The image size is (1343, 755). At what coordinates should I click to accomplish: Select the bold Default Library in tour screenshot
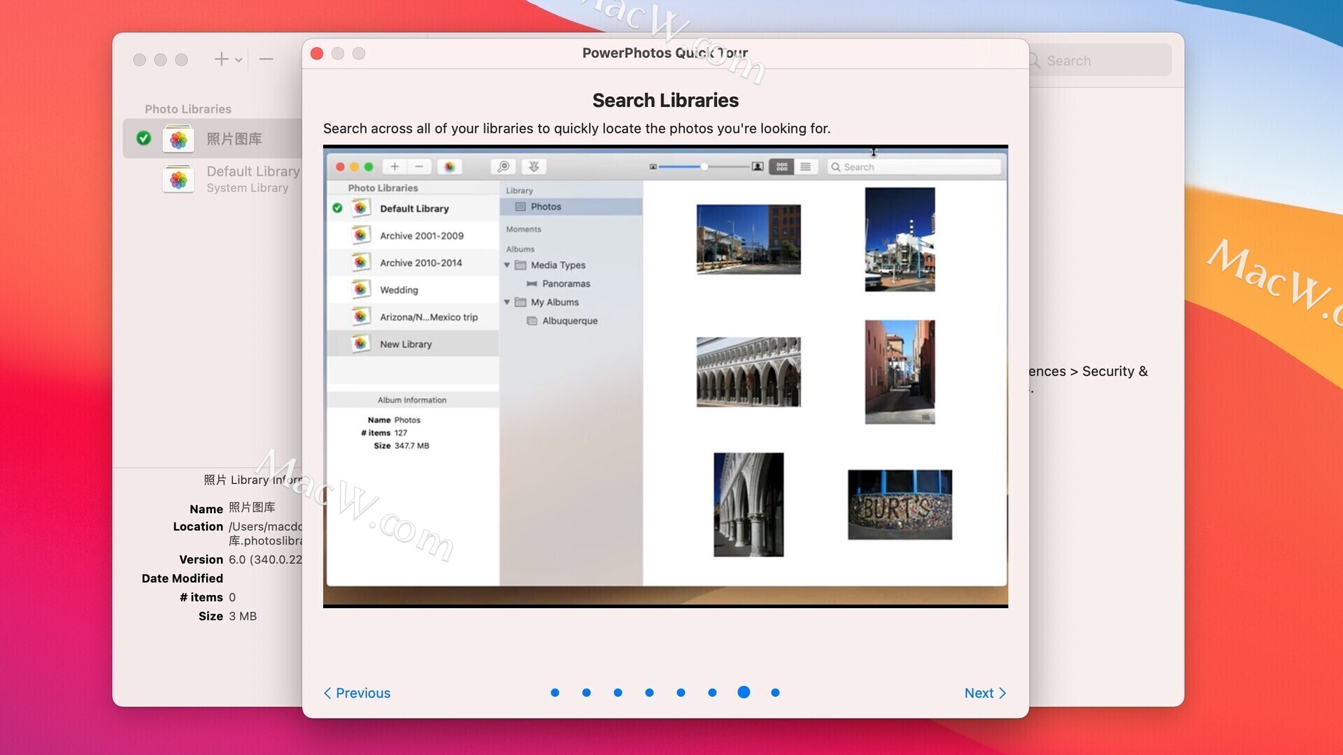pyautogui.click(x=413, y=208)
